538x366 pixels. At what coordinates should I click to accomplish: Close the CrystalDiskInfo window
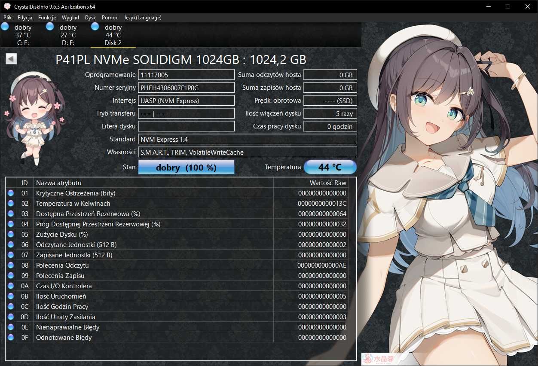[528, 6]
